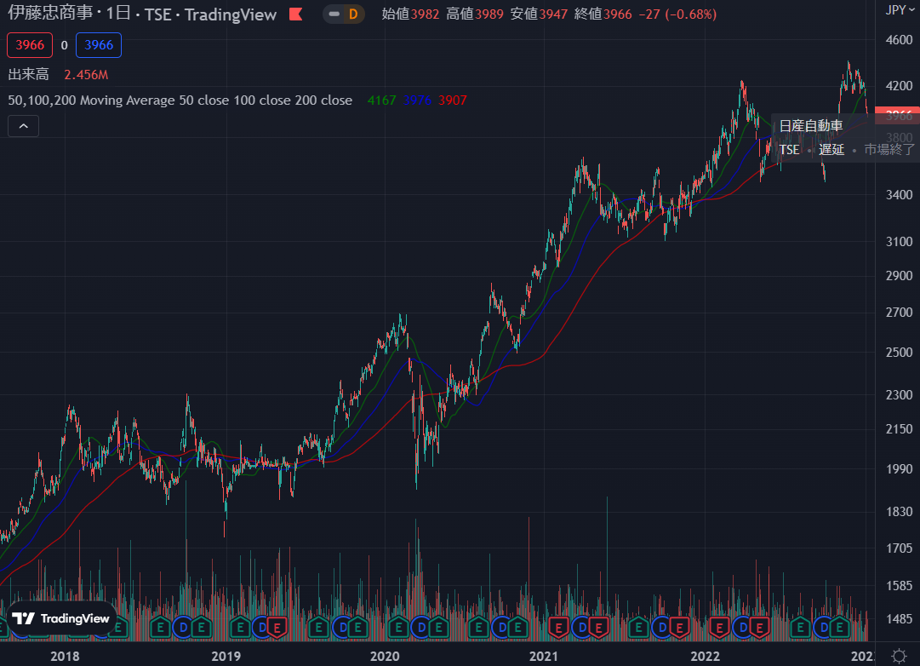This screenshot has height=666, width=920.
Task: Click the 終値 3966 close value
Action: click(603, 14)
